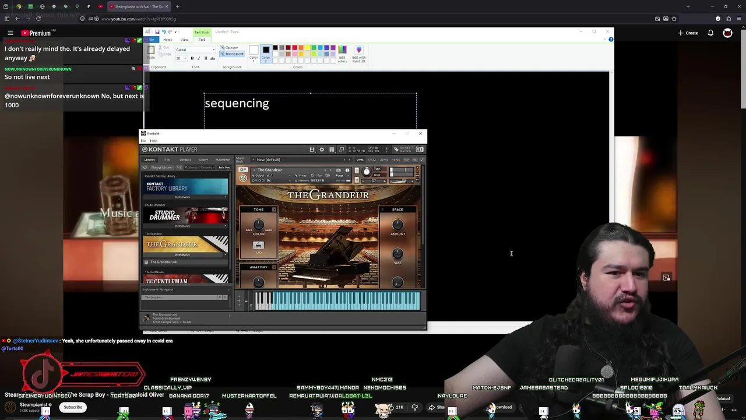
Task: Switch to Paint View tab
Action: 184,40
